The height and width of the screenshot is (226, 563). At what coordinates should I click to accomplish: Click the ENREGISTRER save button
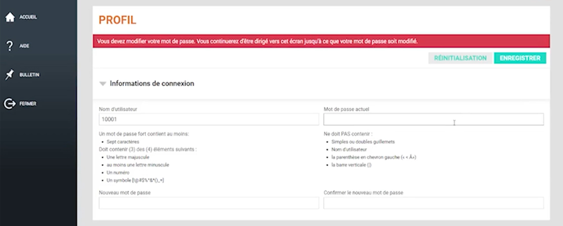(520, 58)
